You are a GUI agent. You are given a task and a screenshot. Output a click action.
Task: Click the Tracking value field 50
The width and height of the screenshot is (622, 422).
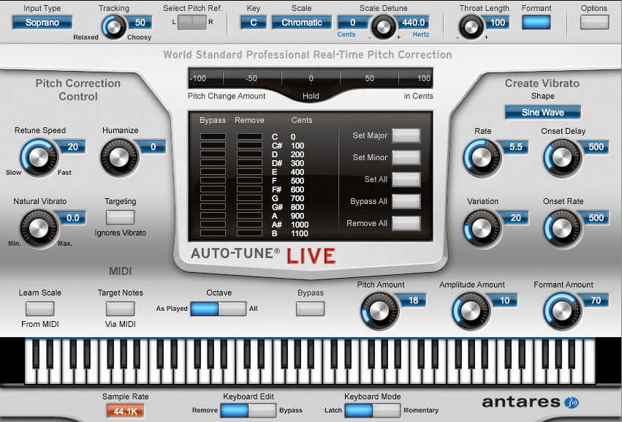coord(140,23)
